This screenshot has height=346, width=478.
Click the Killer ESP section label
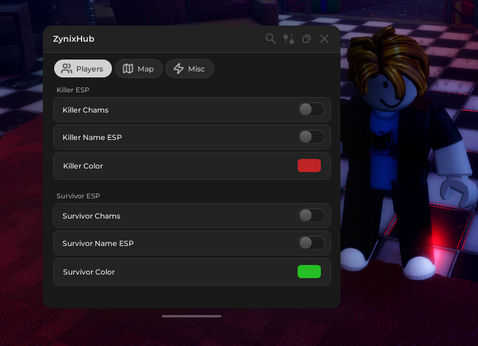[x=73, y=90]
